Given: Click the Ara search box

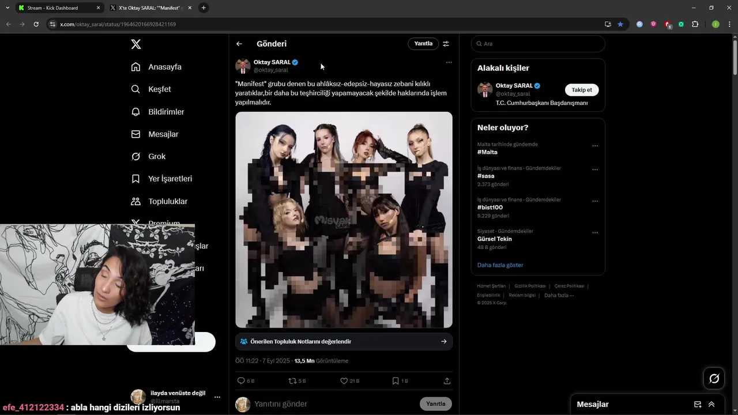Looking at the screenshot, I should tap(538, 44).
